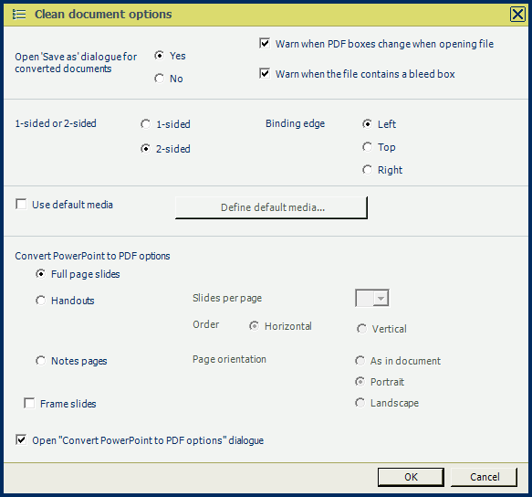Toggle Warn when file contains bleed box
The image size is (532, 497).
point(265,73)
